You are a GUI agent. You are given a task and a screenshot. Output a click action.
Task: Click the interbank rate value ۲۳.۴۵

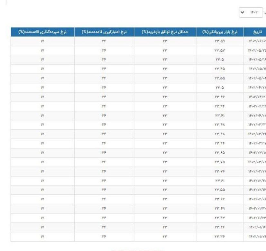(220, 69)
